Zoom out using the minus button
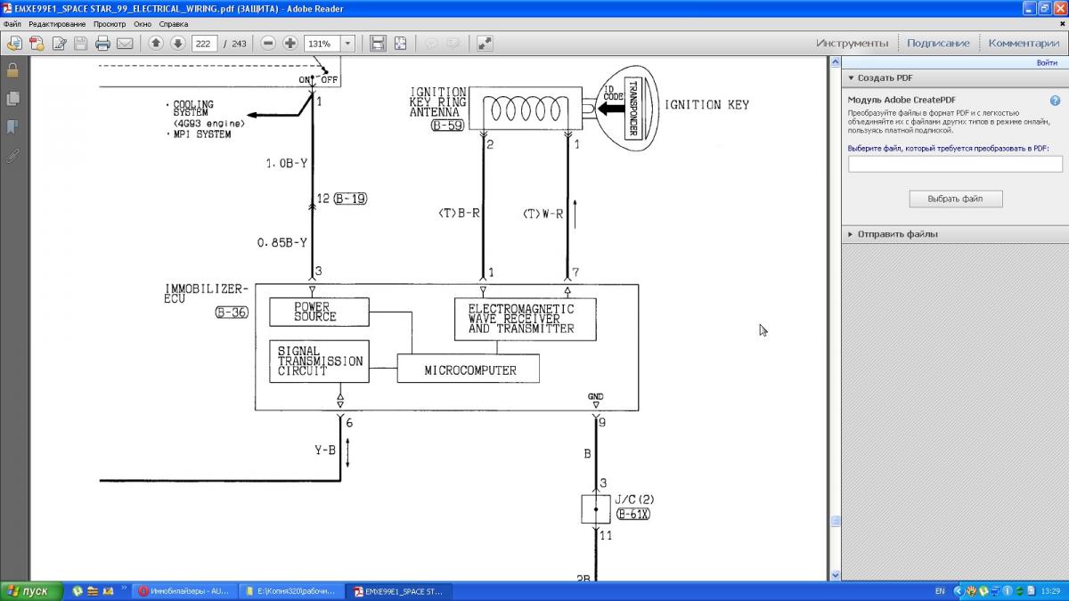1069x601 pixels. click(x=268, y=44)
